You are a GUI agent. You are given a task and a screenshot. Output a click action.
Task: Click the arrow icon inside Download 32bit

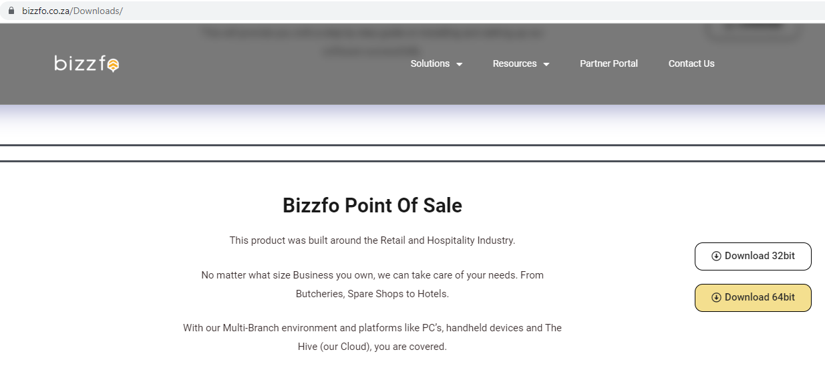(716, 256)
